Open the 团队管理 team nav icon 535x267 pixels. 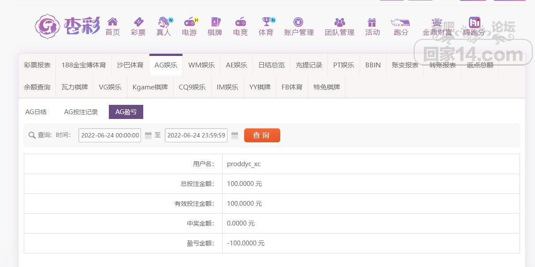coord(339,22)
